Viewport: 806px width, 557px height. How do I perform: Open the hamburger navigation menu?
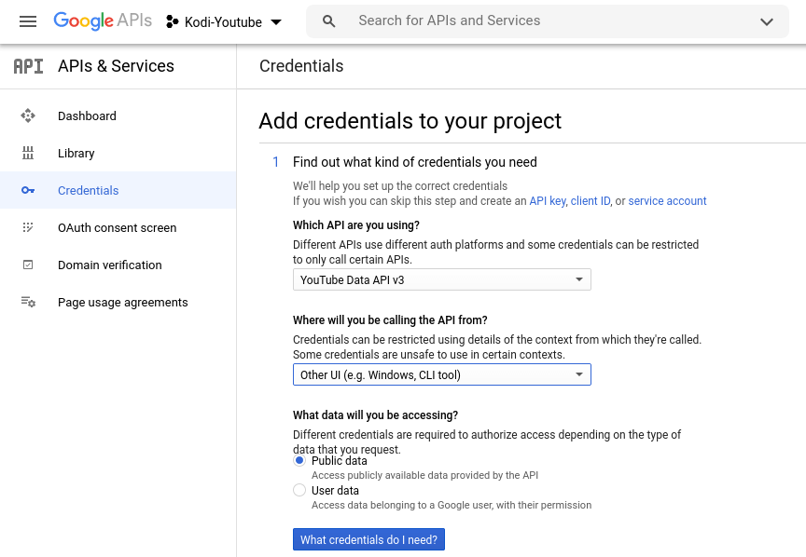28,21
